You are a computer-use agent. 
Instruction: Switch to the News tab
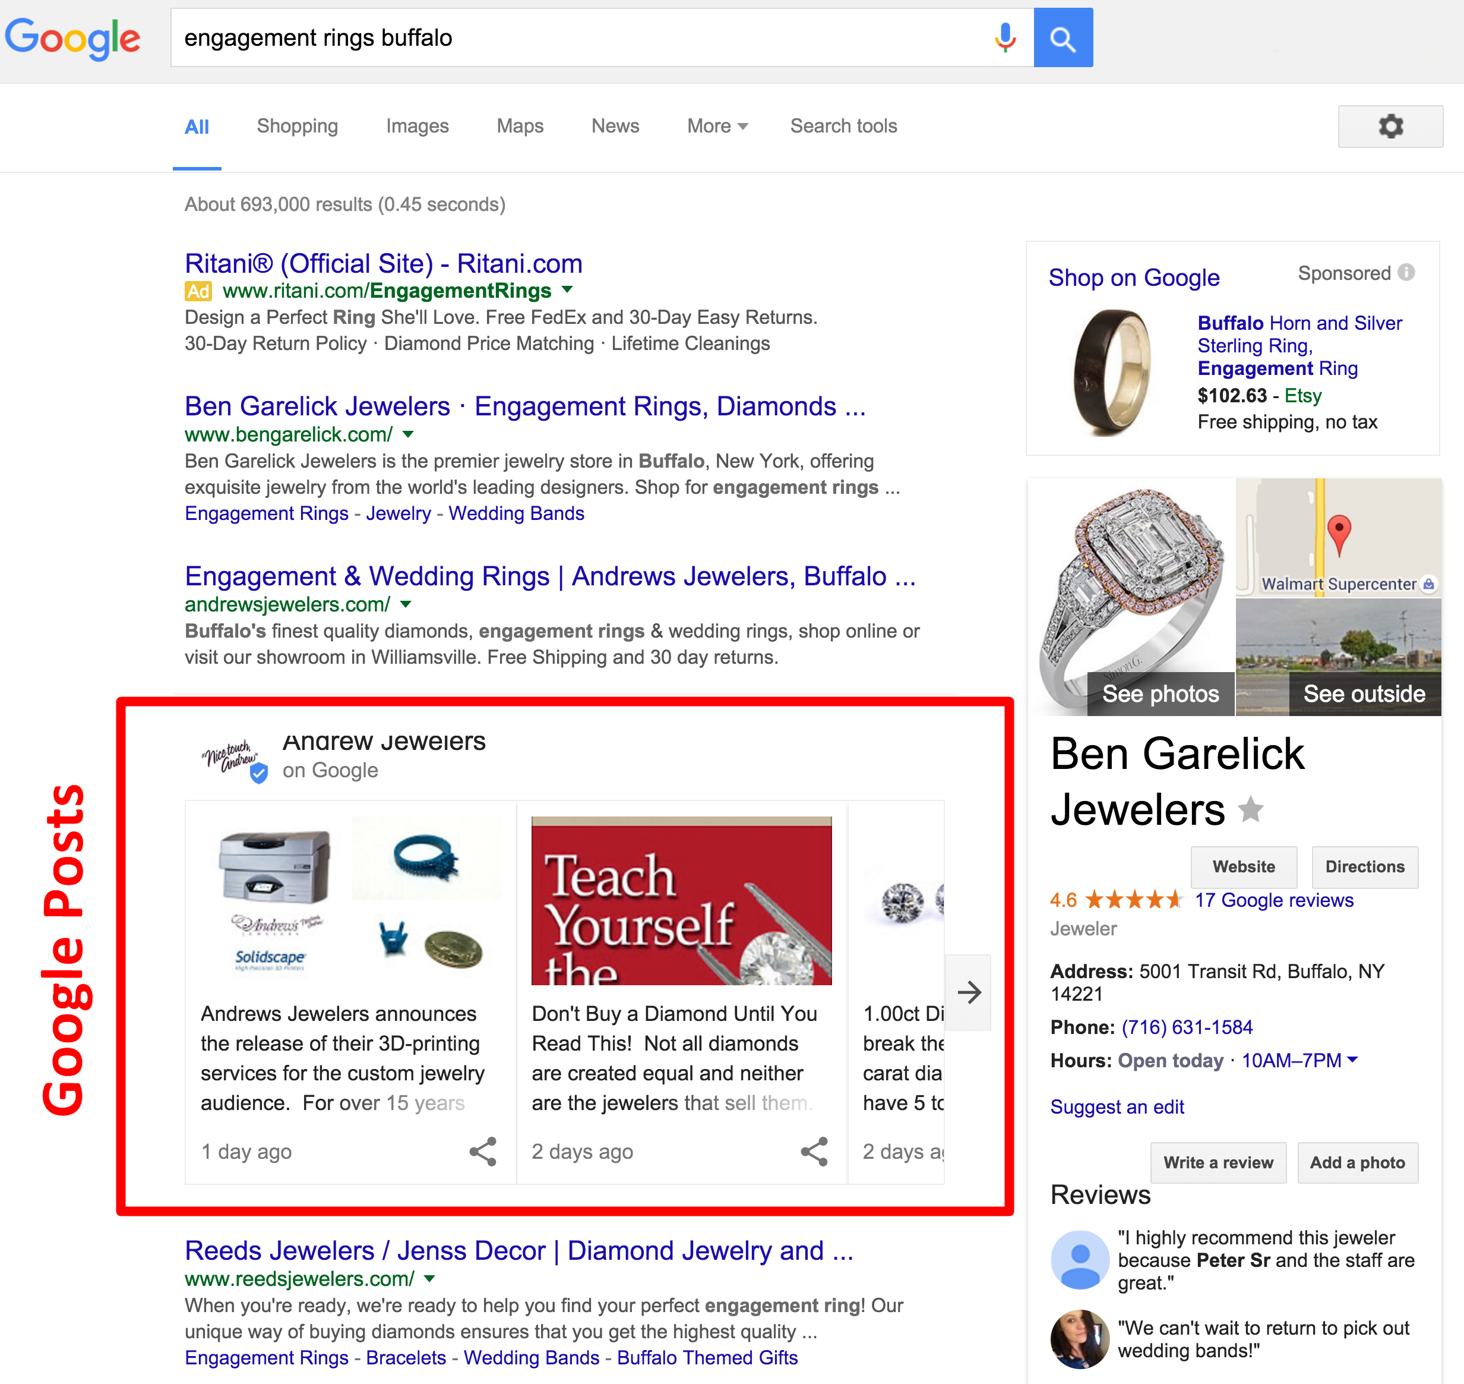coord(615,126)
